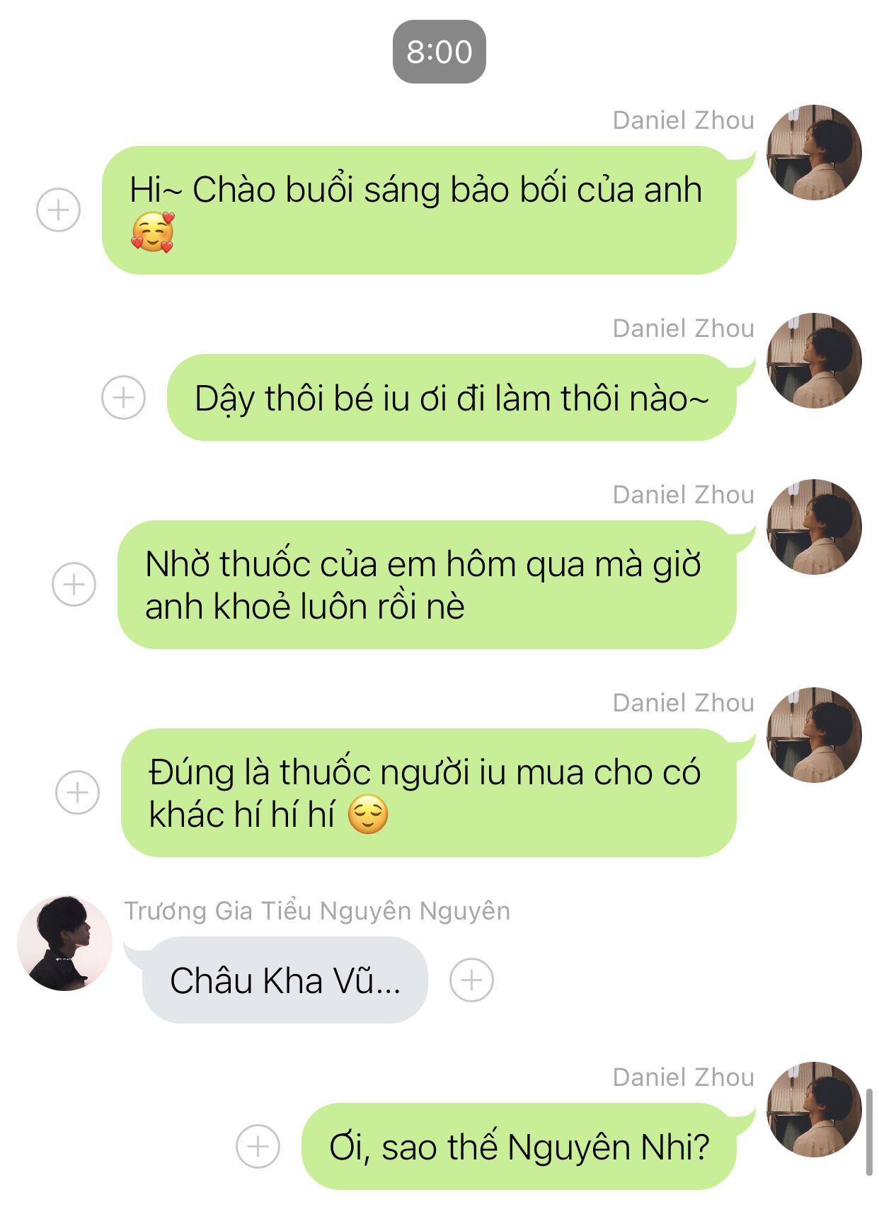879x1214 pixels.
Task: Tap plus icon beside 'Đúng là thuốc người iu' message
Action: 77,792
